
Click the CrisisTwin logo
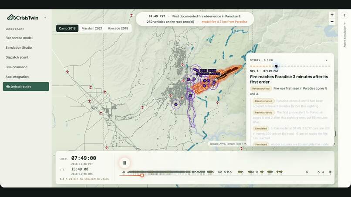(23, 17)
